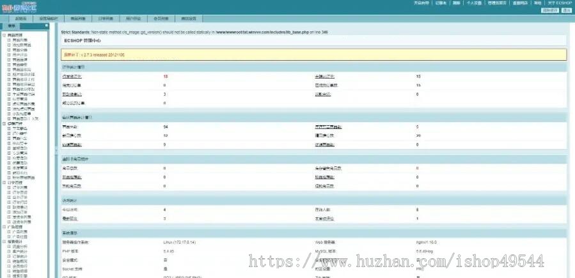Click the icon beside 商品列表 in the sidebar
575x278 pixels.
point(9,40)
